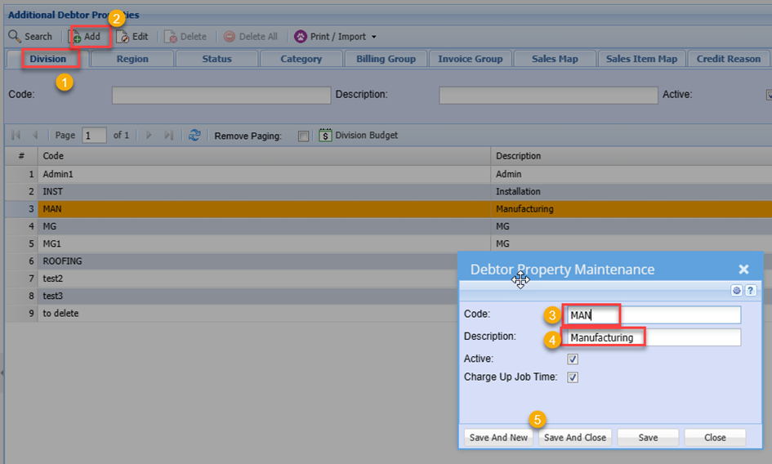Click dialog settings icon beside help

tap(737, 290)
